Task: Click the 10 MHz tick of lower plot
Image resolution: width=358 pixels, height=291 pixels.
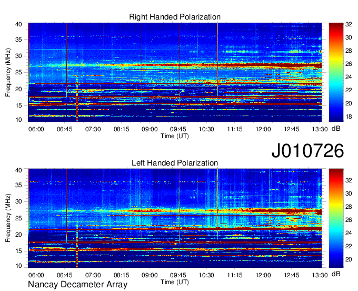Action: (x=18, y=266)
